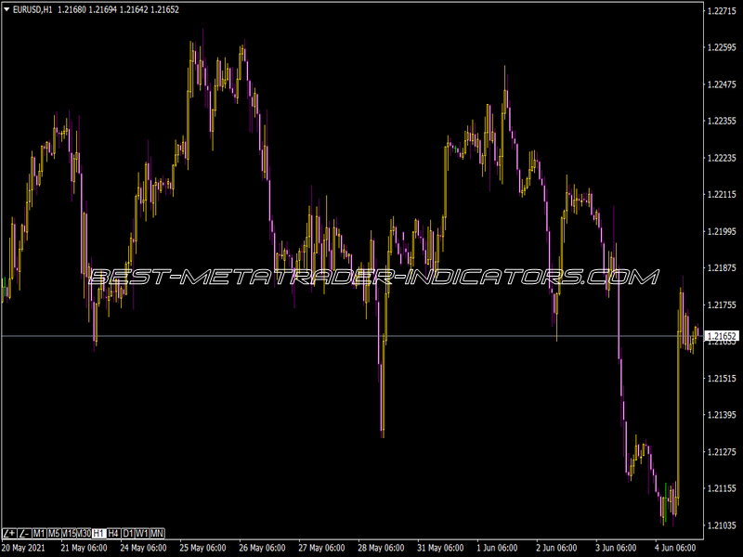Viewport: 743px width, 557px height.
Task: Select the M30 timeframe button
Action: 84,533
